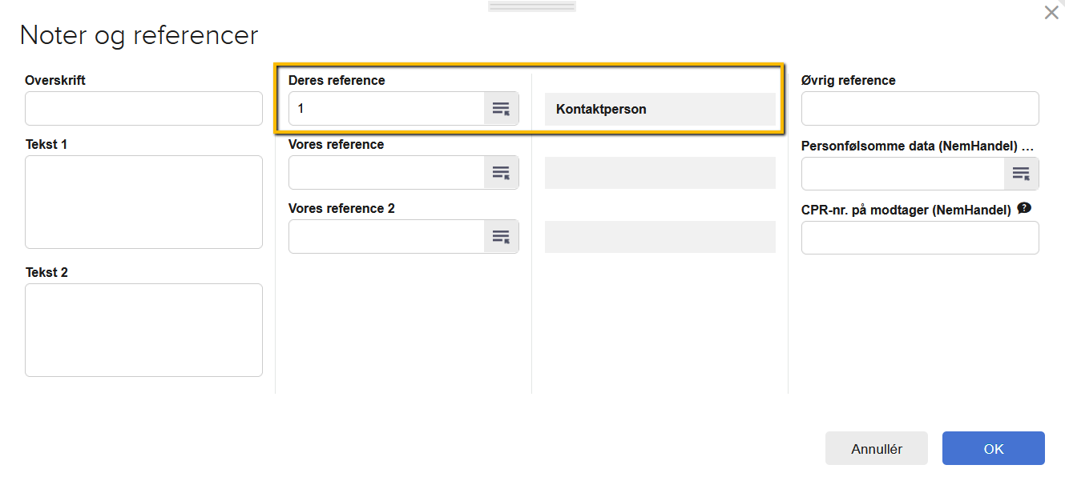Open the Vores reference 2 lookup icon
This screenshot has height=485, width=1065.
501,237
